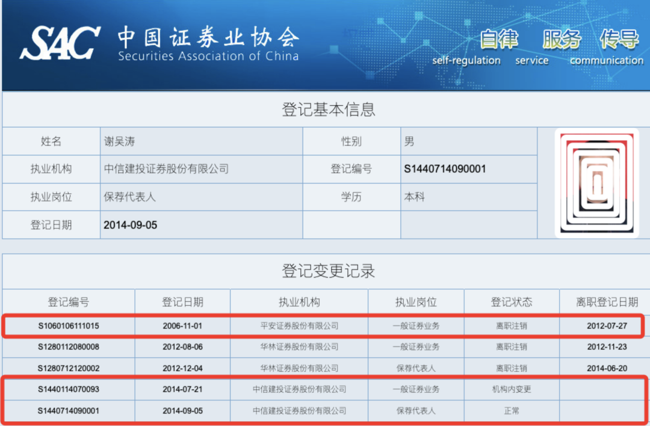Click the 登记日期 column header in records
Screen dimensions: 650x426
(x=182, y=302)
